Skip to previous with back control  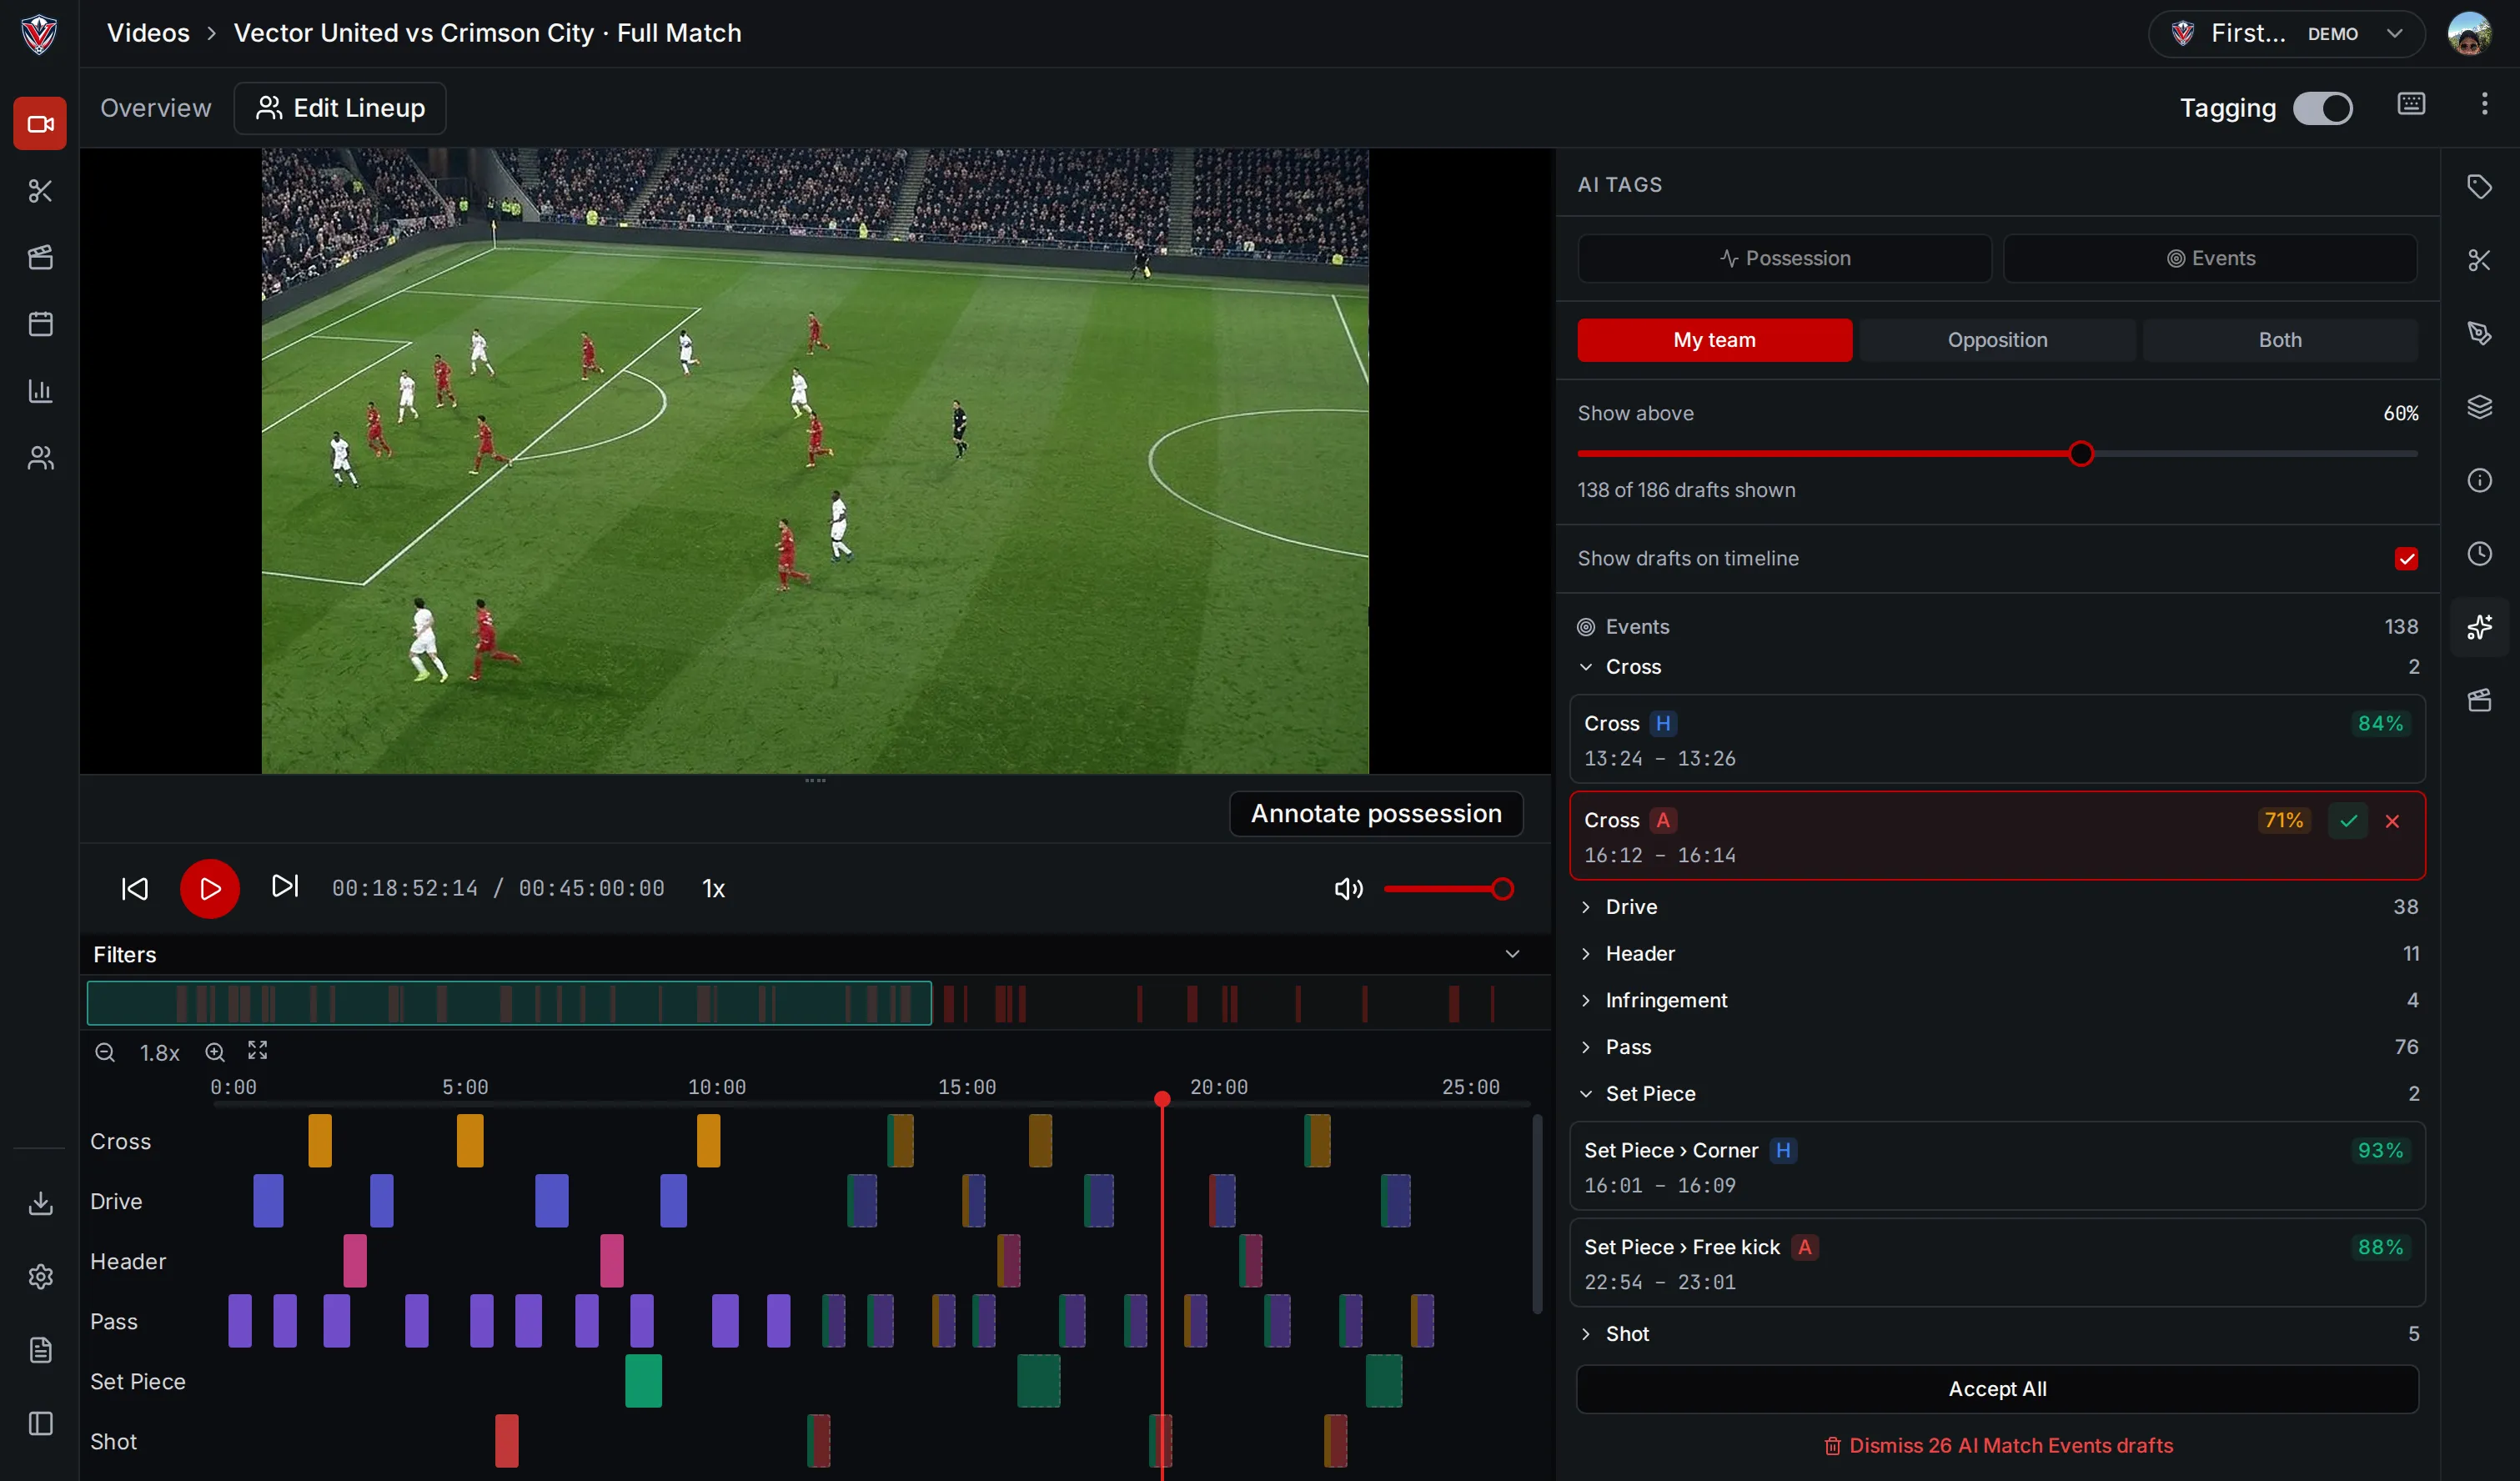click(135, 889)
